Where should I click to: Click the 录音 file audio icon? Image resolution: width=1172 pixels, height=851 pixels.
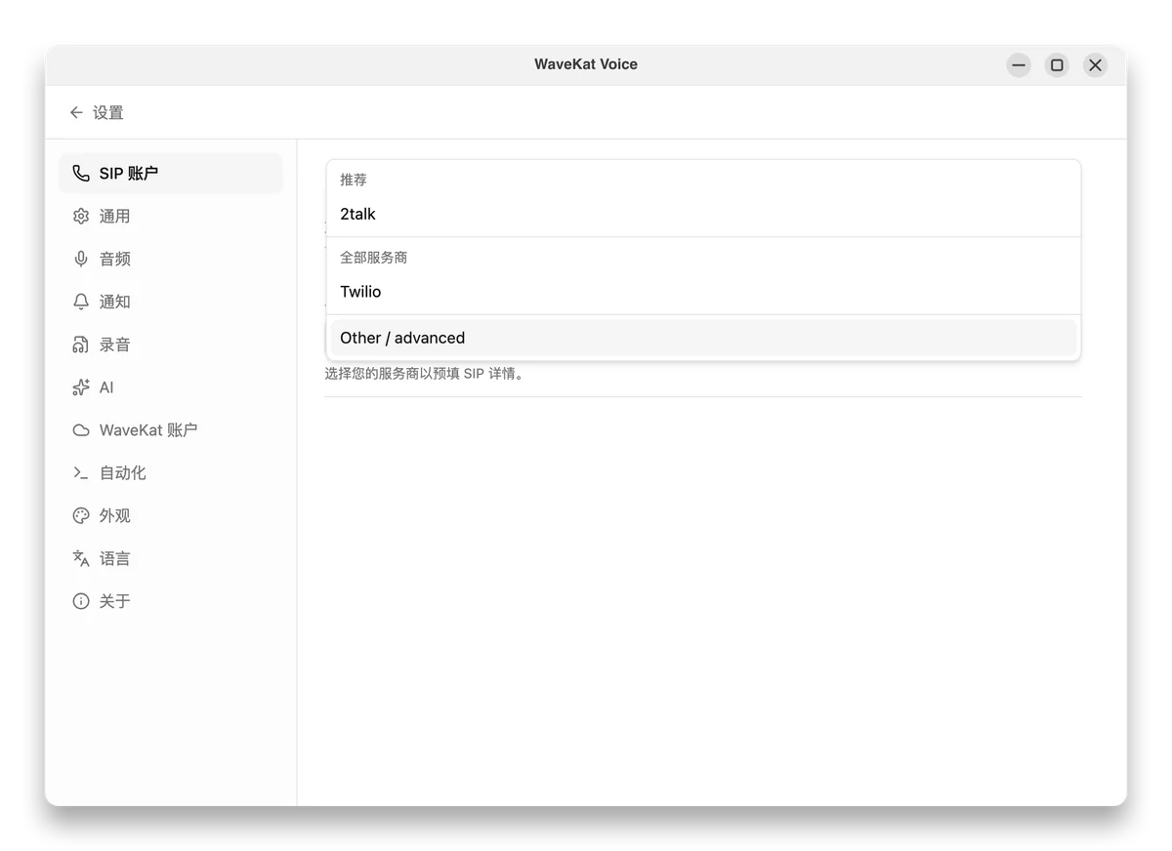(81, 345)
